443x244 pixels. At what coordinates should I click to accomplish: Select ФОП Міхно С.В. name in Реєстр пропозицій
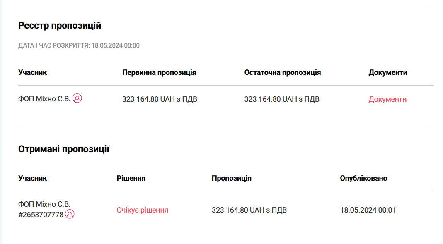[x=44, y=99]
